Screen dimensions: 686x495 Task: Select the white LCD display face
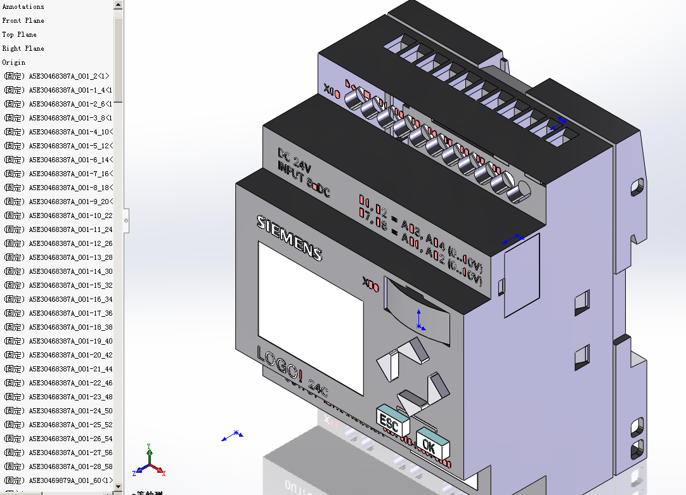[x=311, y=318]
